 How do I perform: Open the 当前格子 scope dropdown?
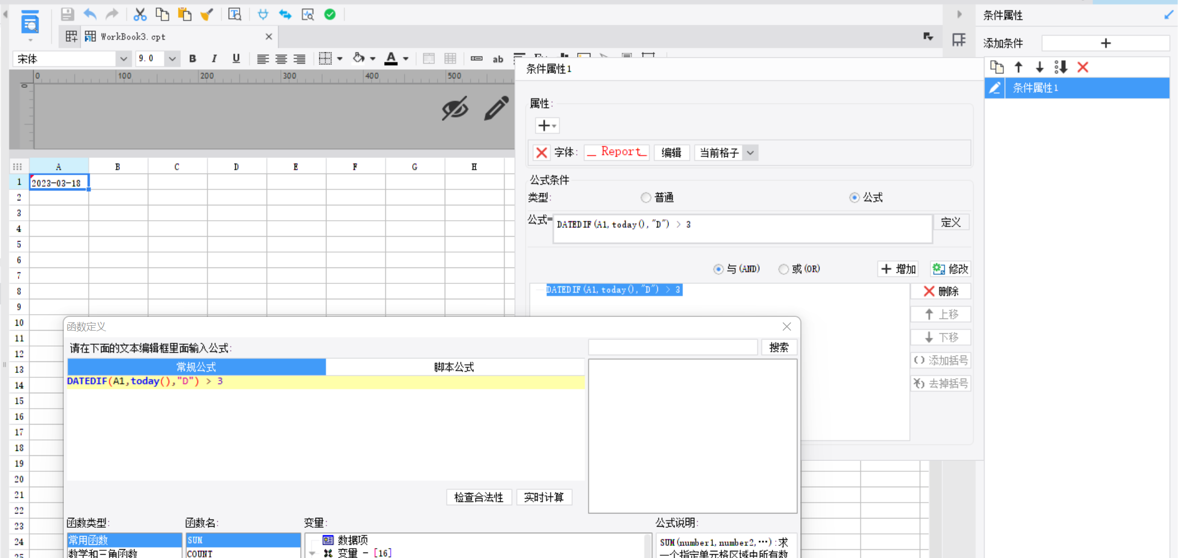click(x=751, y=153)
